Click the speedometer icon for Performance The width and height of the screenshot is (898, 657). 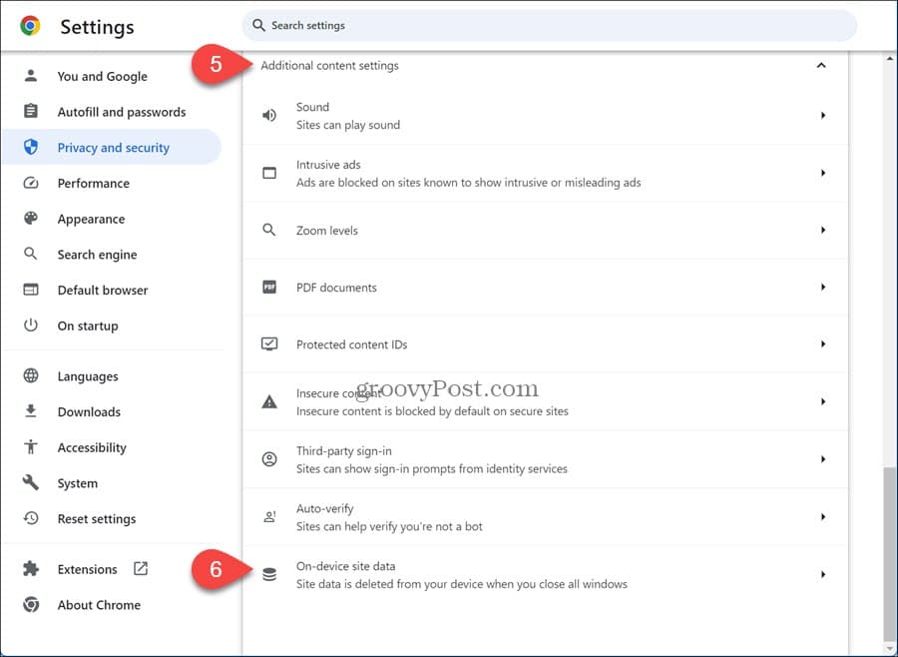(x=31, y=183)
